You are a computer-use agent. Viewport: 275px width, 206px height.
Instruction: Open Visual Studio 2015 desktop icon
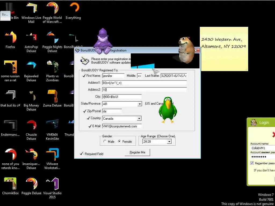pyautogui.click(x=52, y=188)
